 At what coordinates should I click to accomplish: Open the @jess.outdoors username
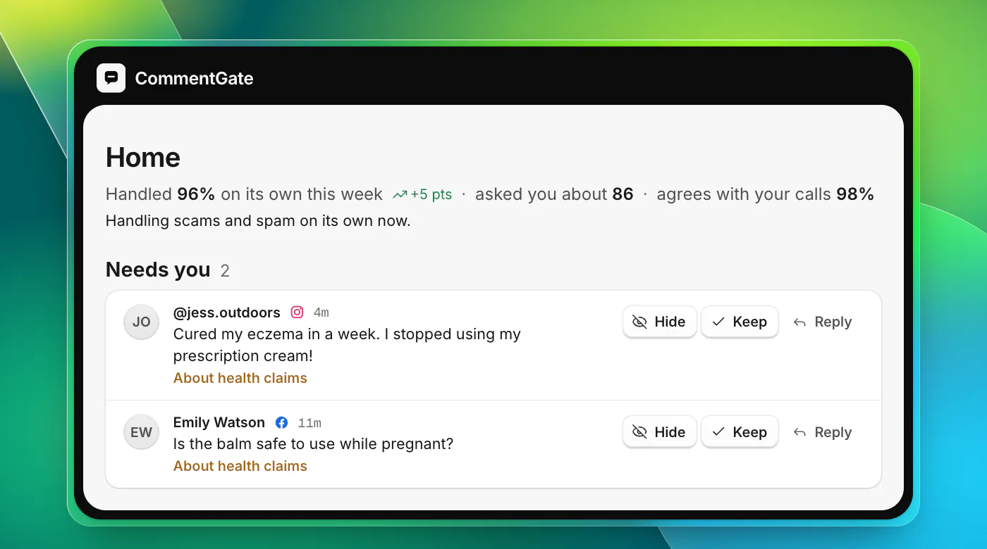click(x=227, y=313)
